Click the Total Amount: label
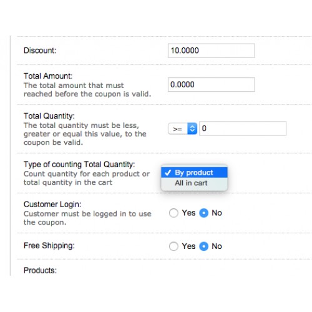 pyautogui.click(x=48, y=76)
